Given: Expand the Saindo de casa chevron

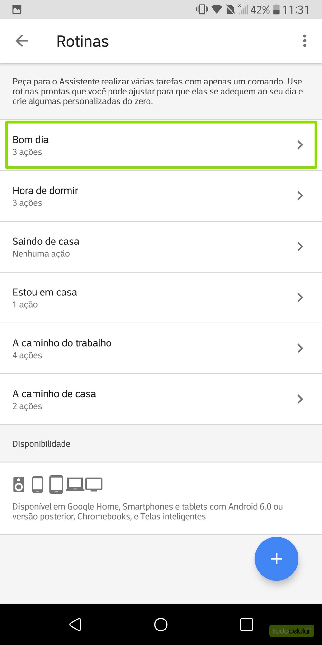Looking at the screenshot, I should (300, 247).
